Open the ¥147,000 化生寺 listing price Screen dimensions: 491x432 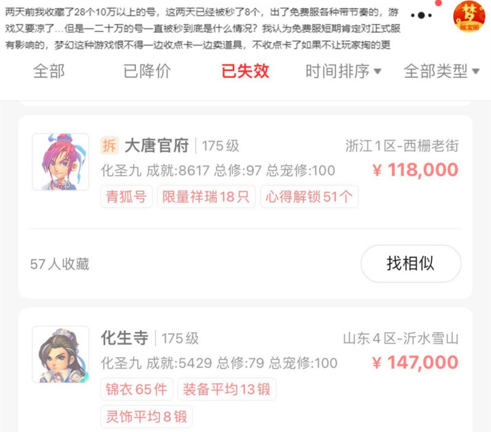pyautogui.click(x=415, y=362)
